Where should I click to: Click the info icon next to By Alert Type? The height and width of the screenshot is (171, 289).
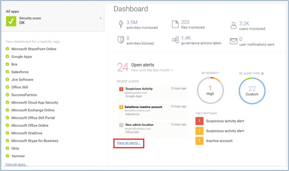(x=262, y=74)
